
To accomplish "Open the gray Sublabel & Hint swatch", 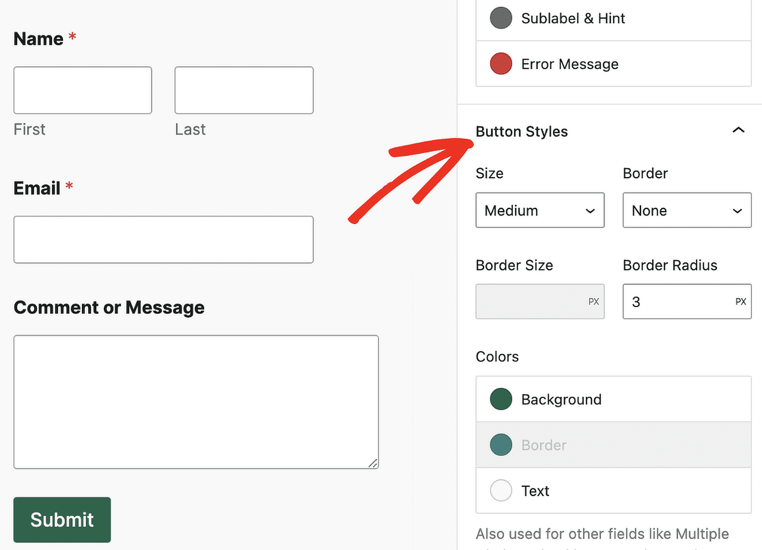I will (x=501, y=18).
